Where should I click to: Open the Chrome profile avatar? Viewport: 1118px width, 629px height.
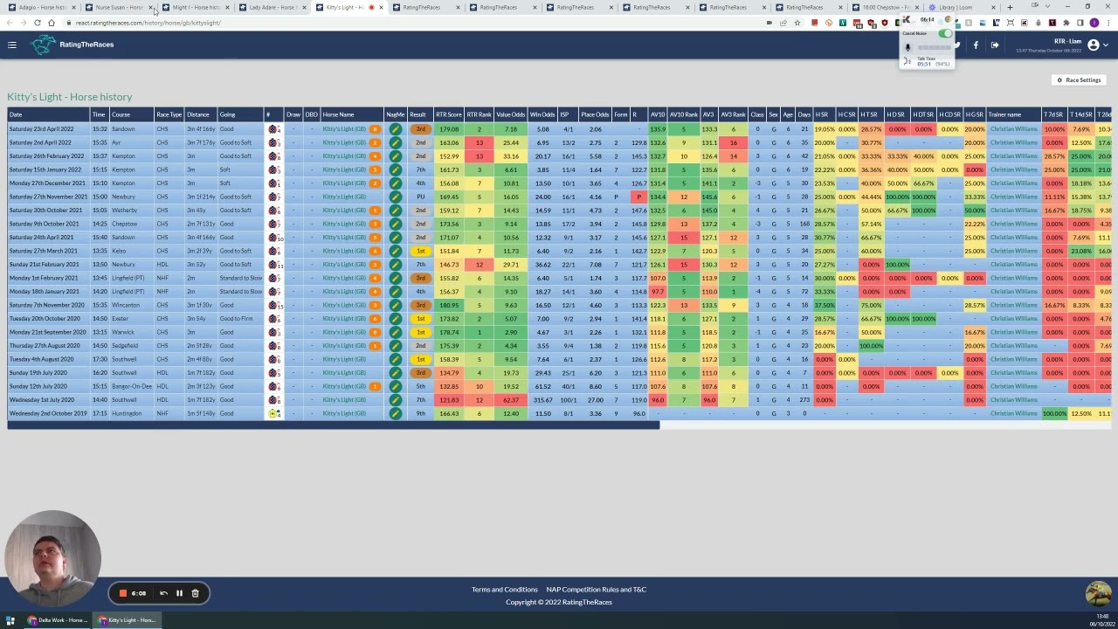1094,23
